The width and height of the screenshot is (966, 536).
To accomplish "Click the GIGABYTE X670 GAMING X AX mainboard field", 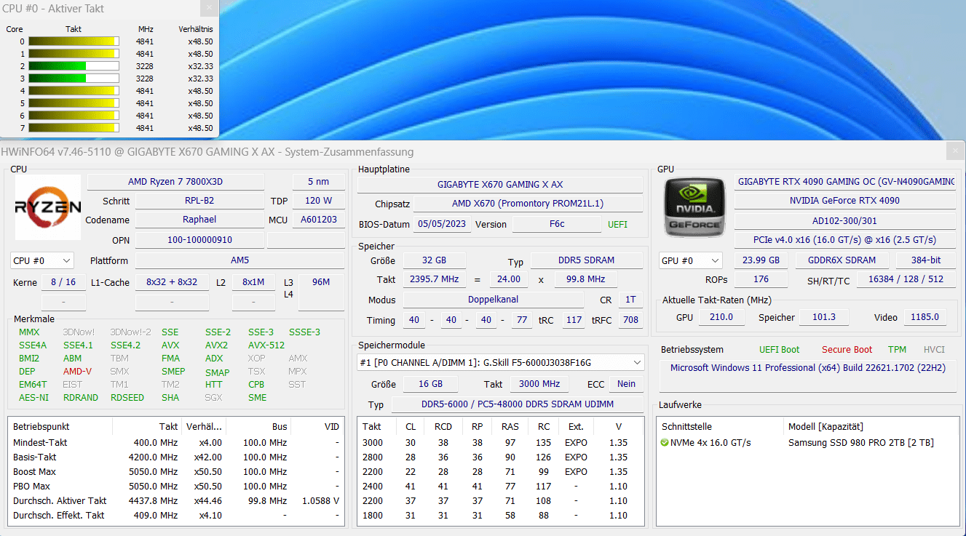I will tap(500, 185).
